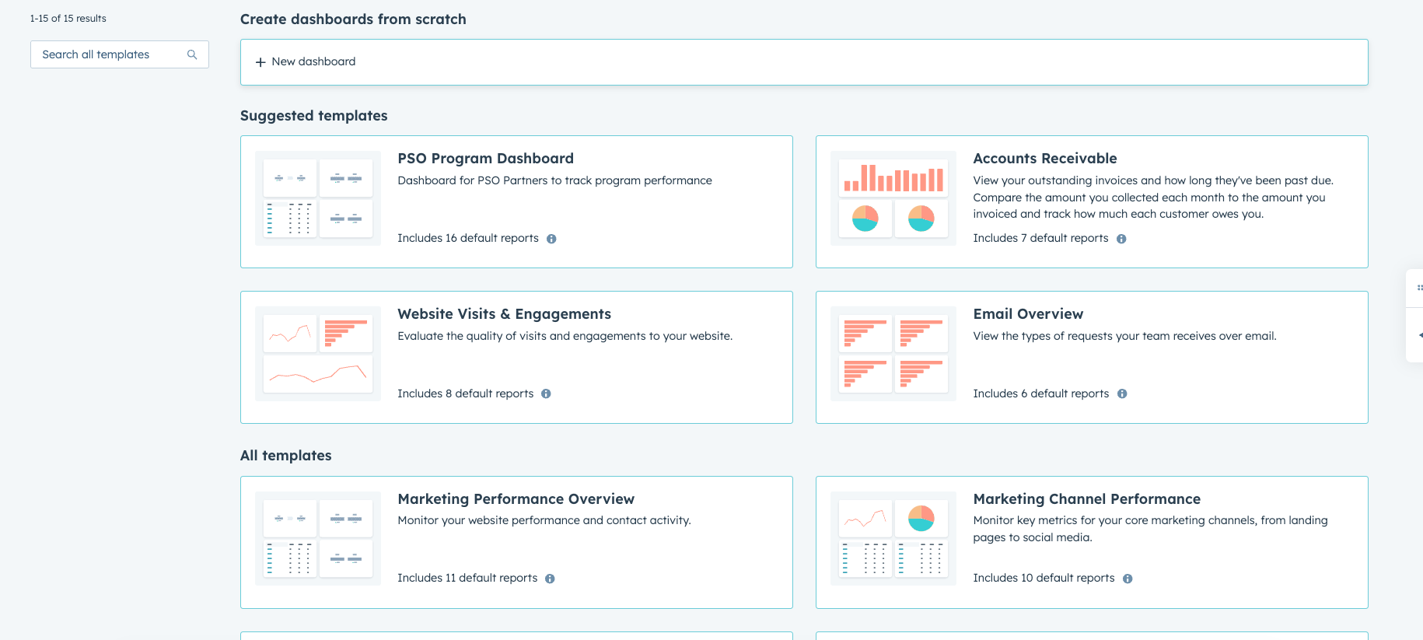The width and height of the screenshot is (1423, 640).
Task: Click info icon for Marketing Channel Performance reports
Action: pyautogui.click(x=1128, y=579)
